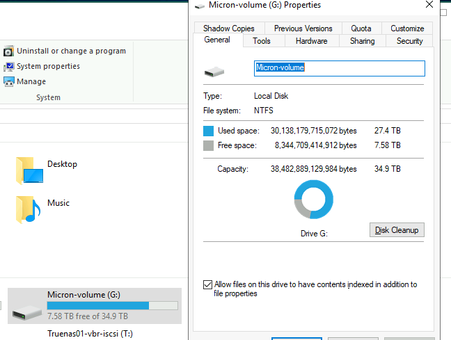Click the Micron-volume (G:) drive label
This screenshot has width=451, height=340.
pyautogui.click(x=84, y=295)
